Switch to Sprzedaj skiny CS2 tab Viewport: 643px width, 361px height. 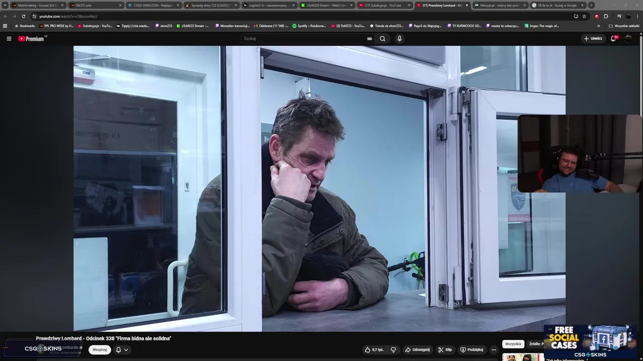(x=211, y=5)
